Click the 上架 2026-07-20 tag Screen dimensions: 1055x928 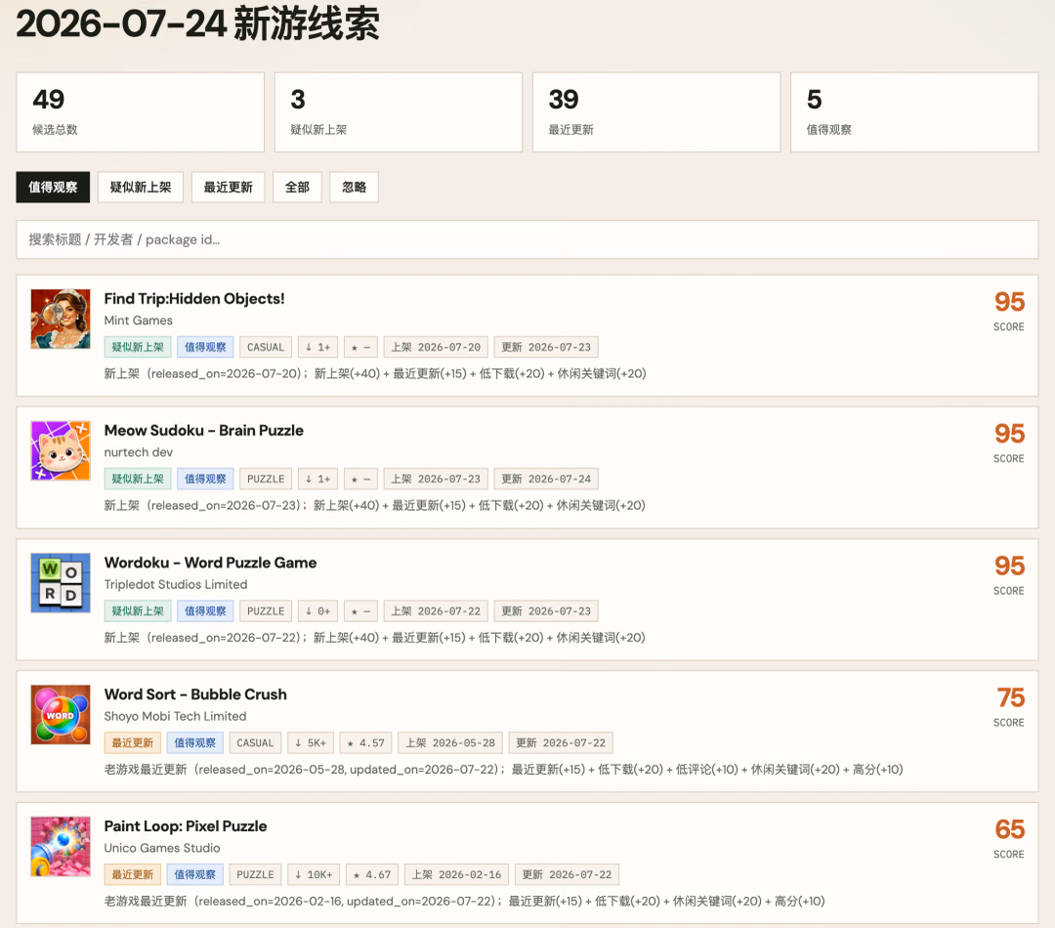point(436,347)
